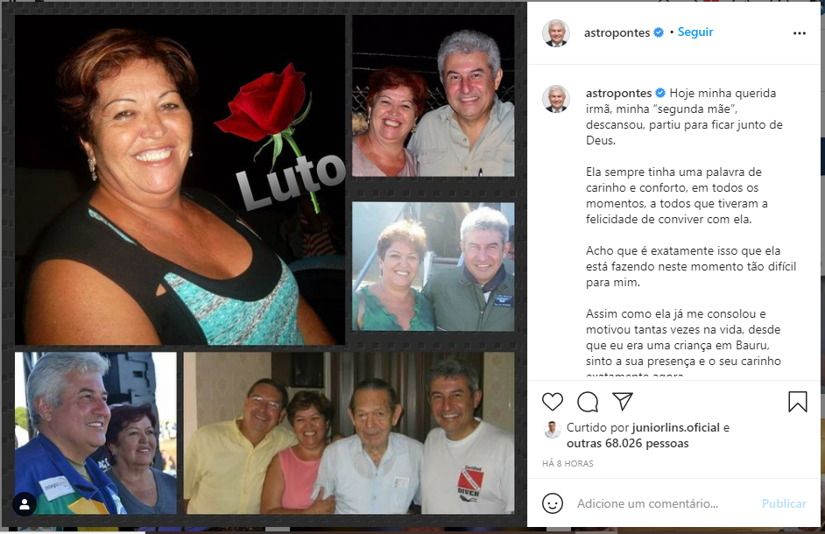
Task: View the outras 68.026 pessoas likes list
Action: click(628, 444)
